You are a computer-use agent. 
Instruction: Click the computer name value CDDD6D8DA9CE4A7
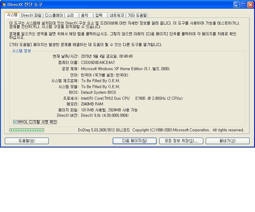[98, 63]
